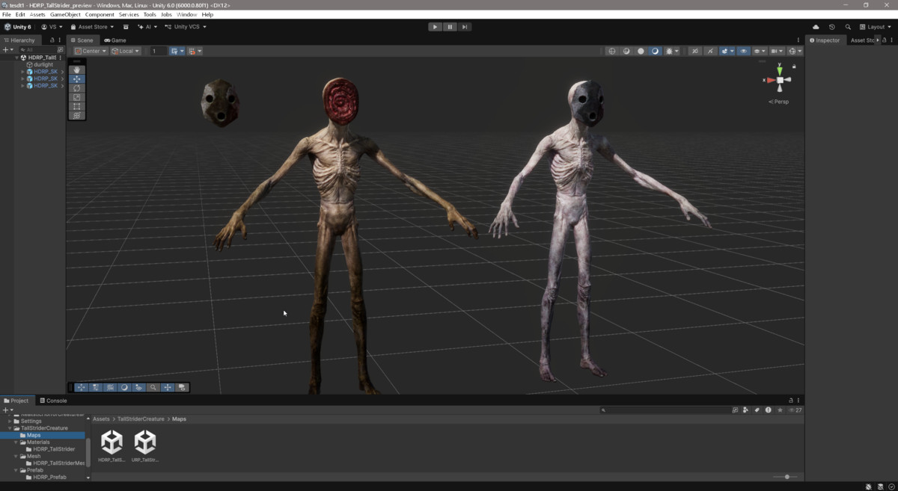
Task: Switch to the Scene tab
Action: (x=82, y=40)
